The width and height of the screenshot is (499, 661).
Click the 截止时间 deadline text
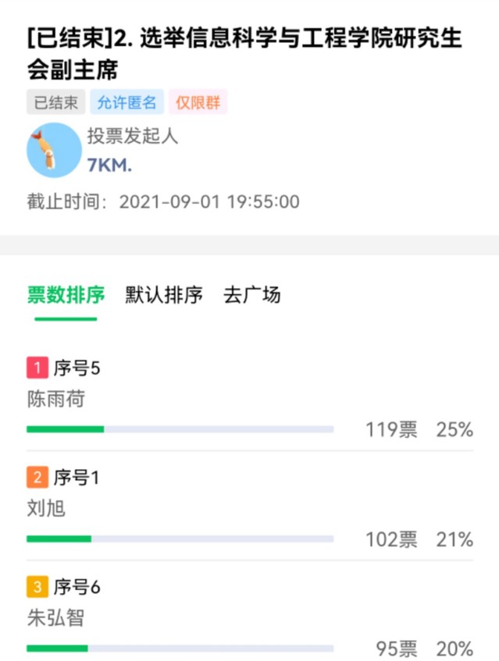pyautogui.click(x=162, y=201)
